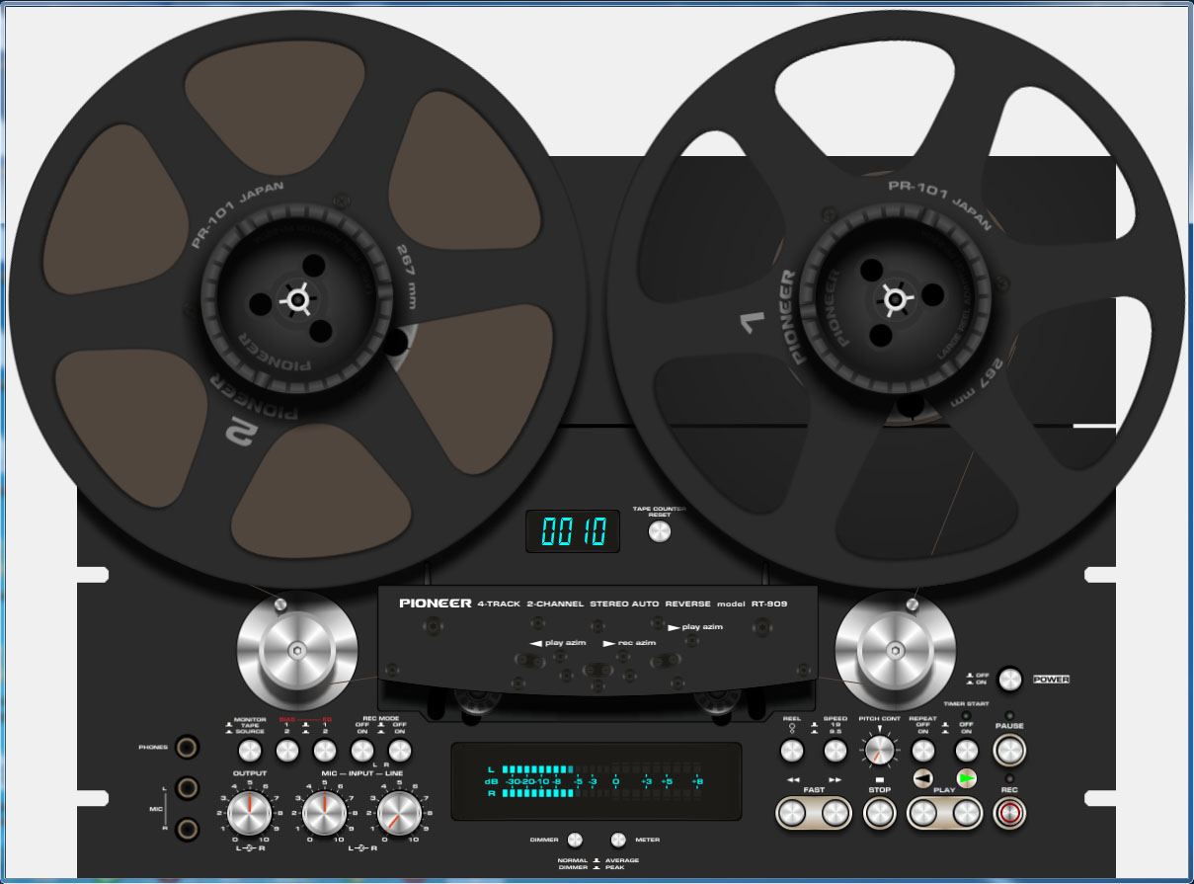Toggle the TIMER START button

(967, 751)
